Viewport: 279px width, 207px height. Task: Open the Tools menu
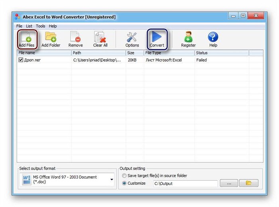(x=40, y=26)
